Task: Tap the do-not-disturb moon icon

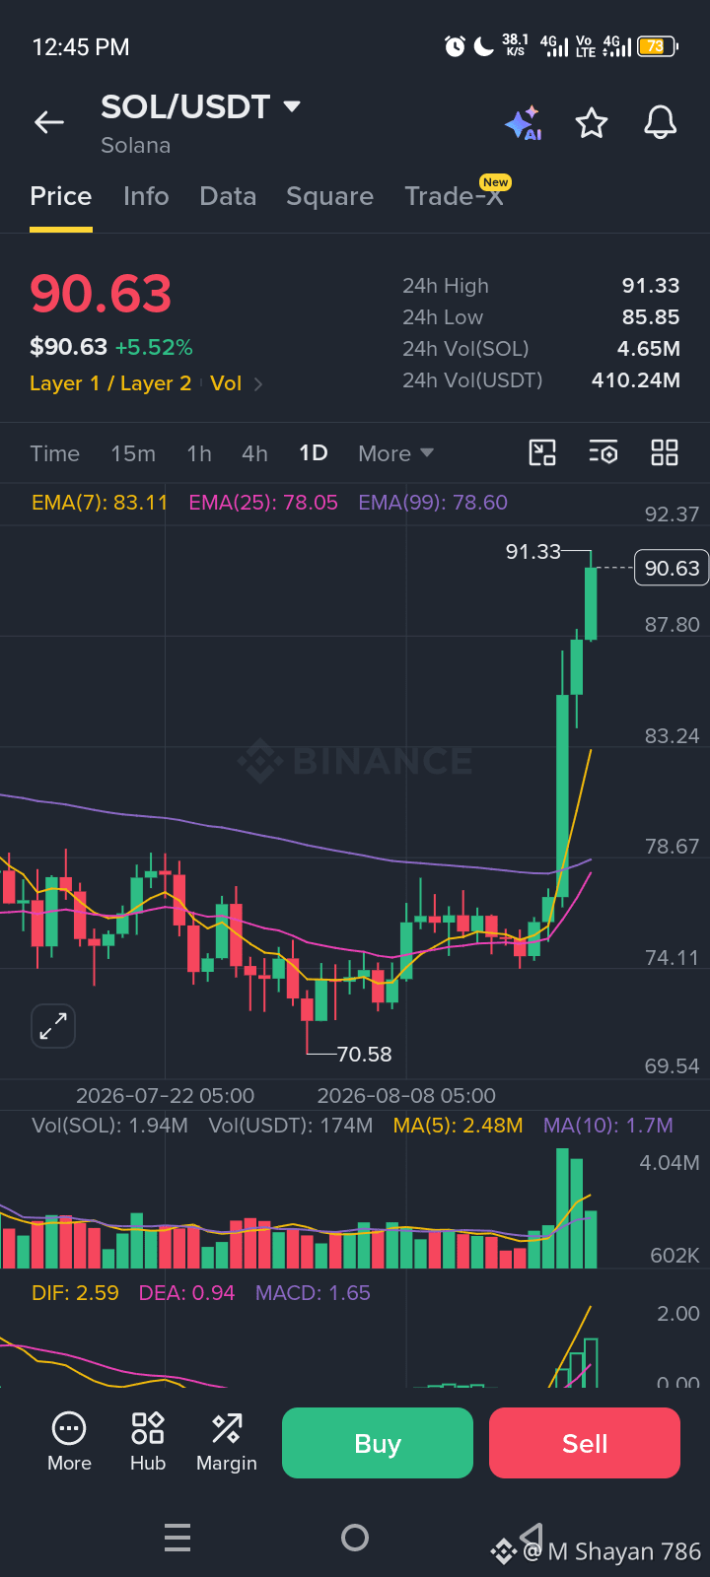Action: [484, 46]
